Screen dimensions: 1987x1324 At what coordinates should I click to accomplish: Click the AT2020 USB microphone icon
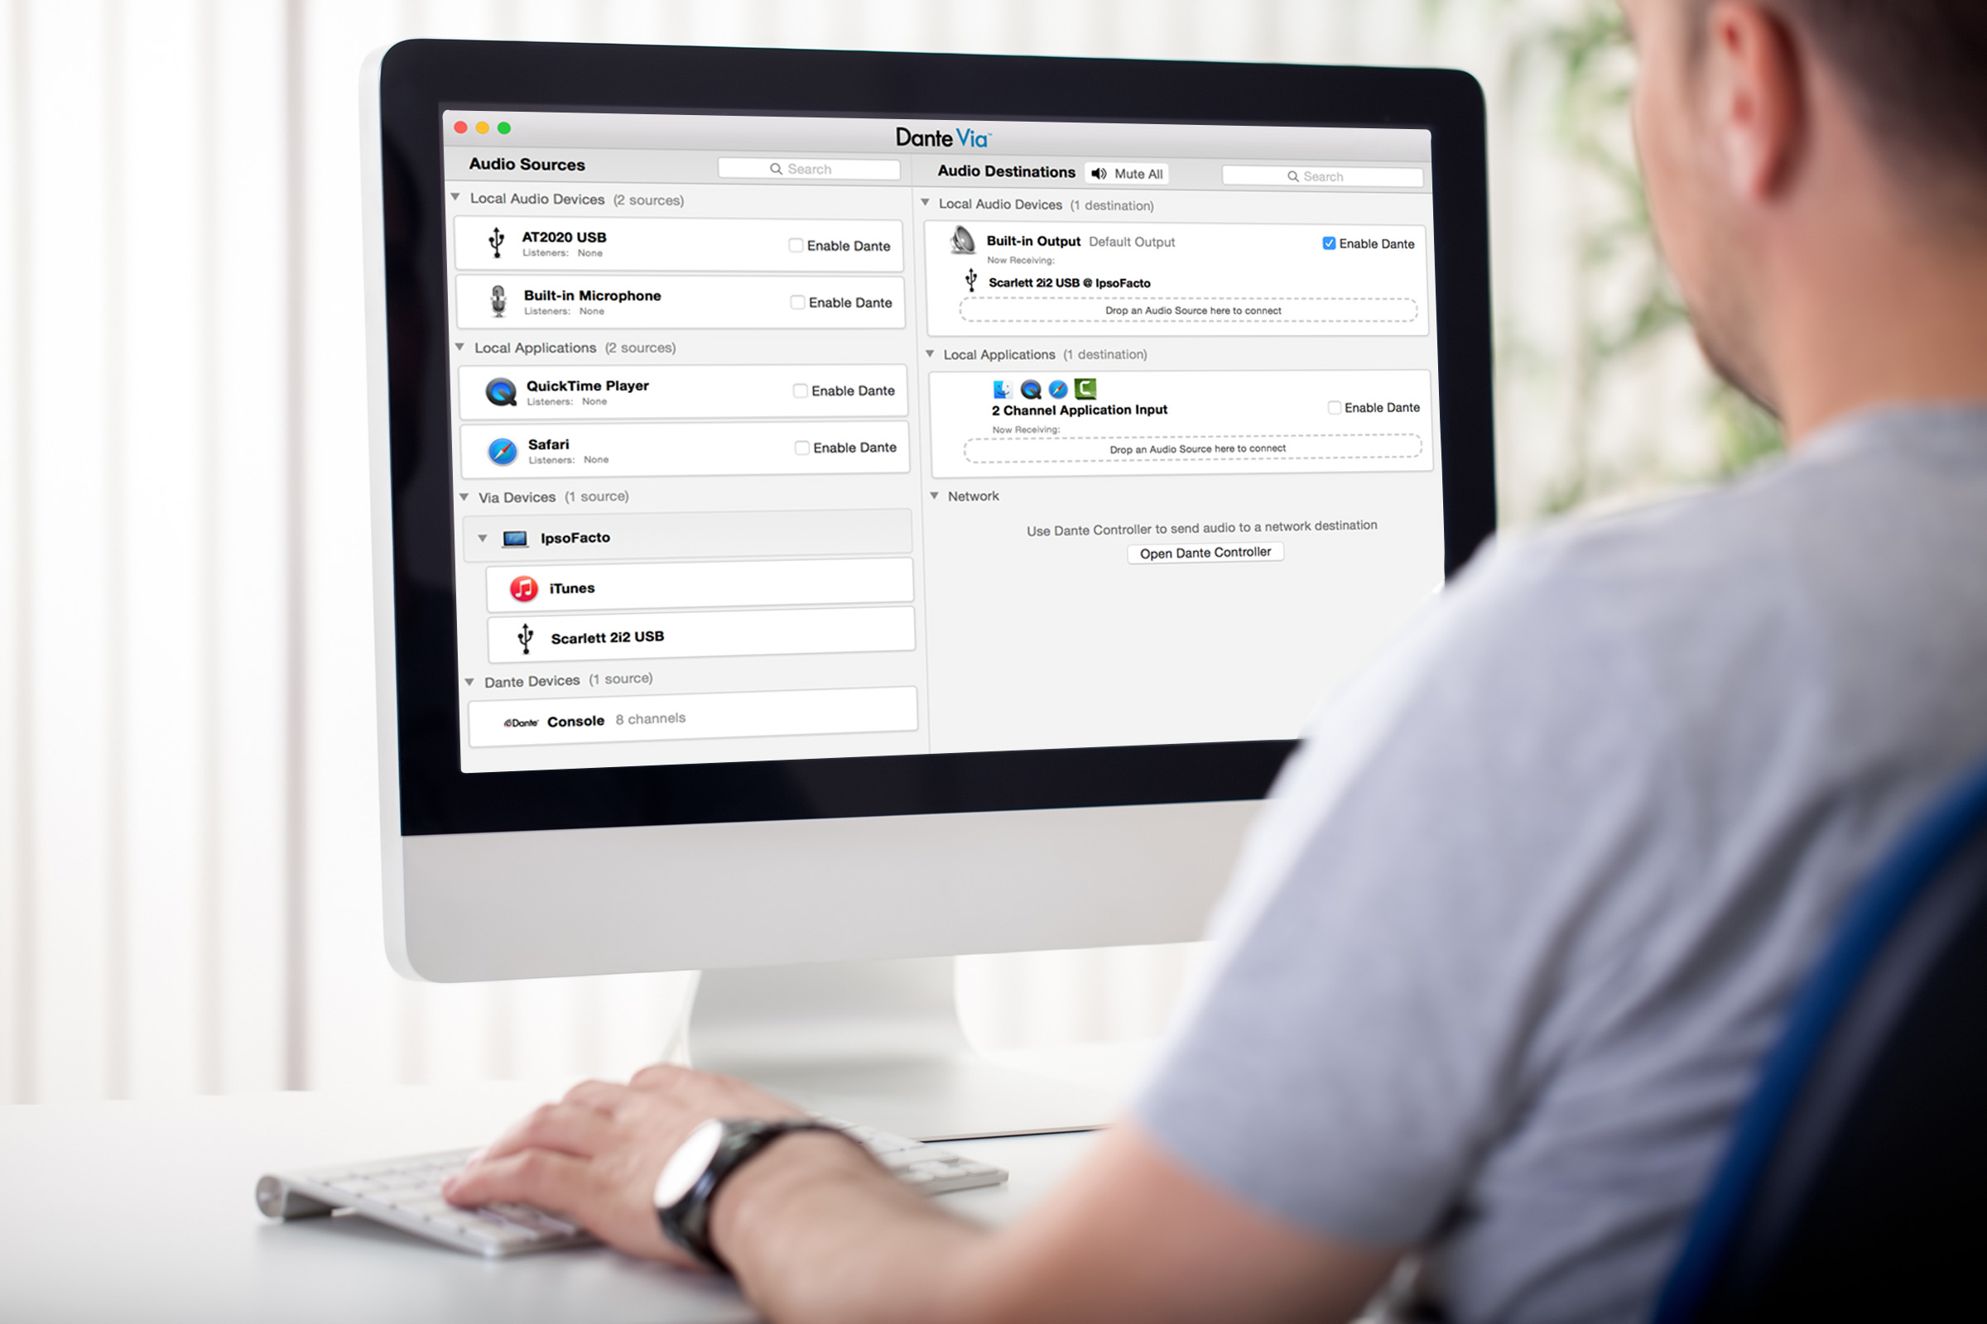498,242
